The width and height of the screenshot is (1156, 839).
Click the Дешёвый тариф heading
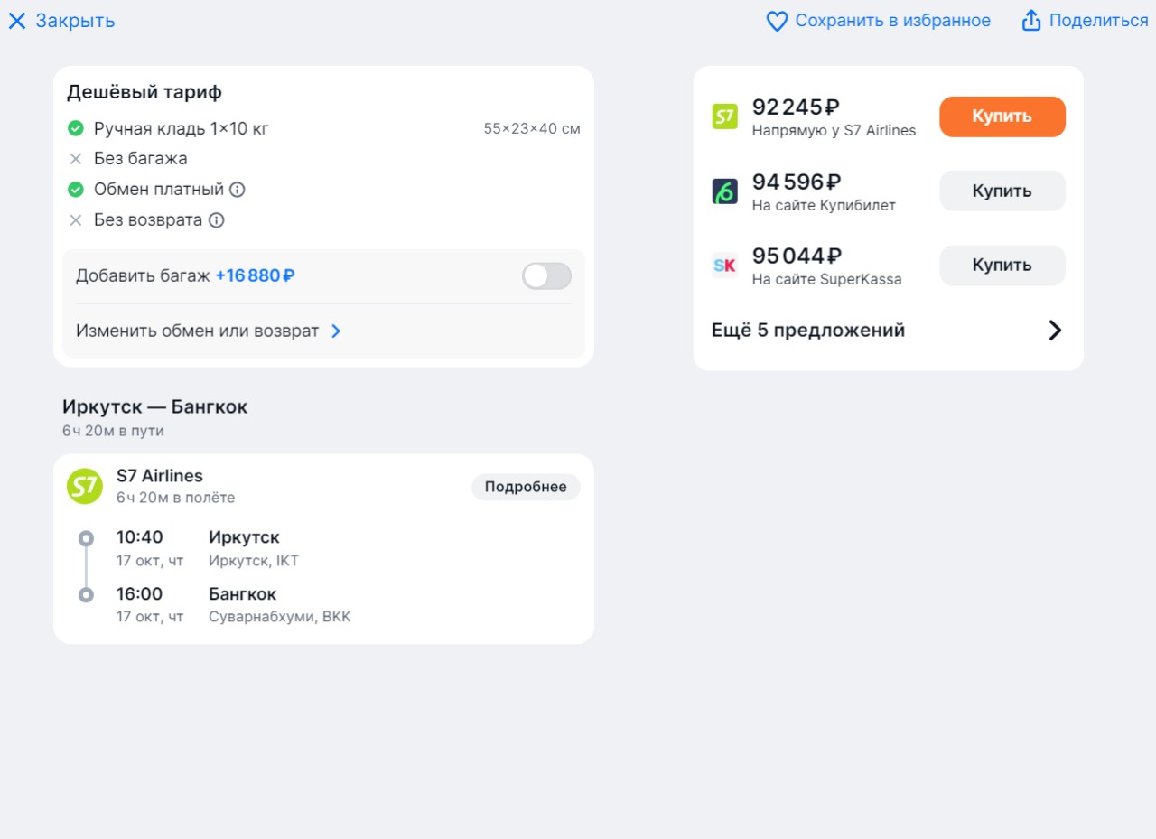[144, 92]
